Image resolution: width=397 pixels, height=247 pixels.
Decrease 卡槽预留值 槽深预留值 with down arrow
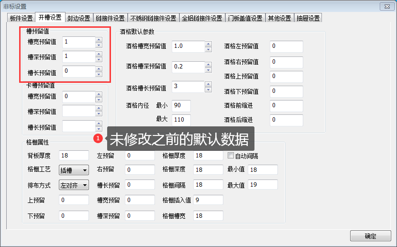pyautogui.click(x=99, y=114)
